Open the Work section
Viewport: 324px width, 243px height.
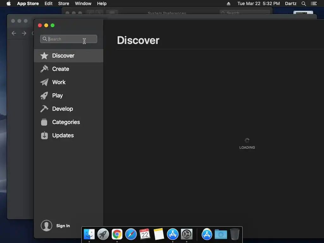coord(69,82)
